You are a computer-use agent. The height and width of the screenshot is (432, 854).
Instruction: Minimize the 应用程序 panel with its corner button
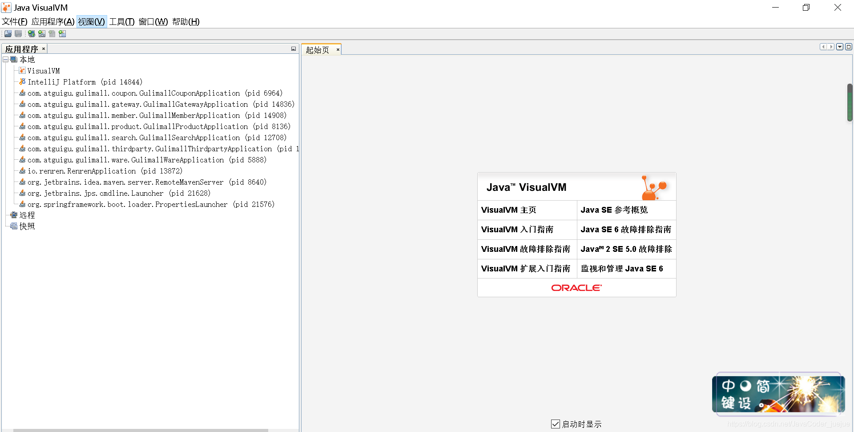click(x=294, y=49)
